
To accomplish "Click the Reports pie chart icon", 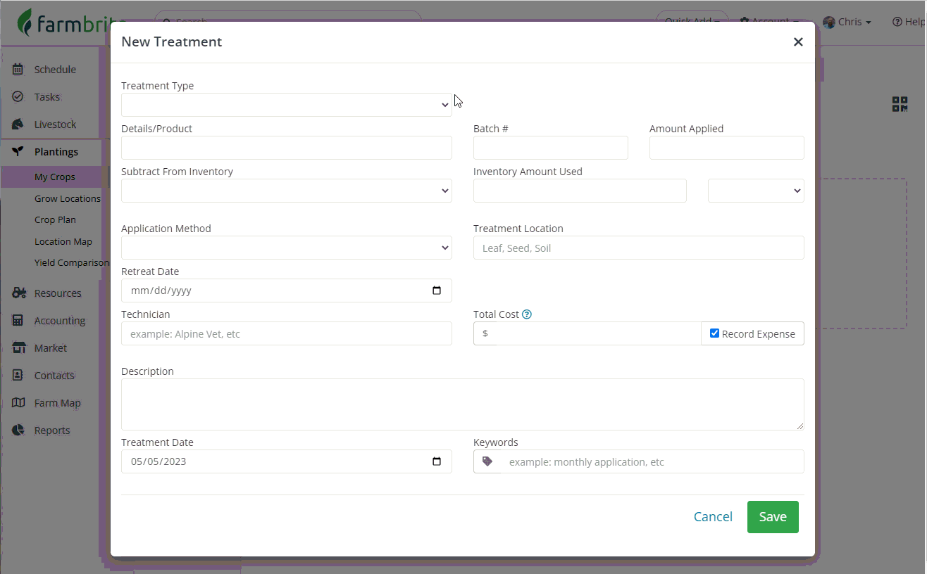I will (x=18, y=431).
